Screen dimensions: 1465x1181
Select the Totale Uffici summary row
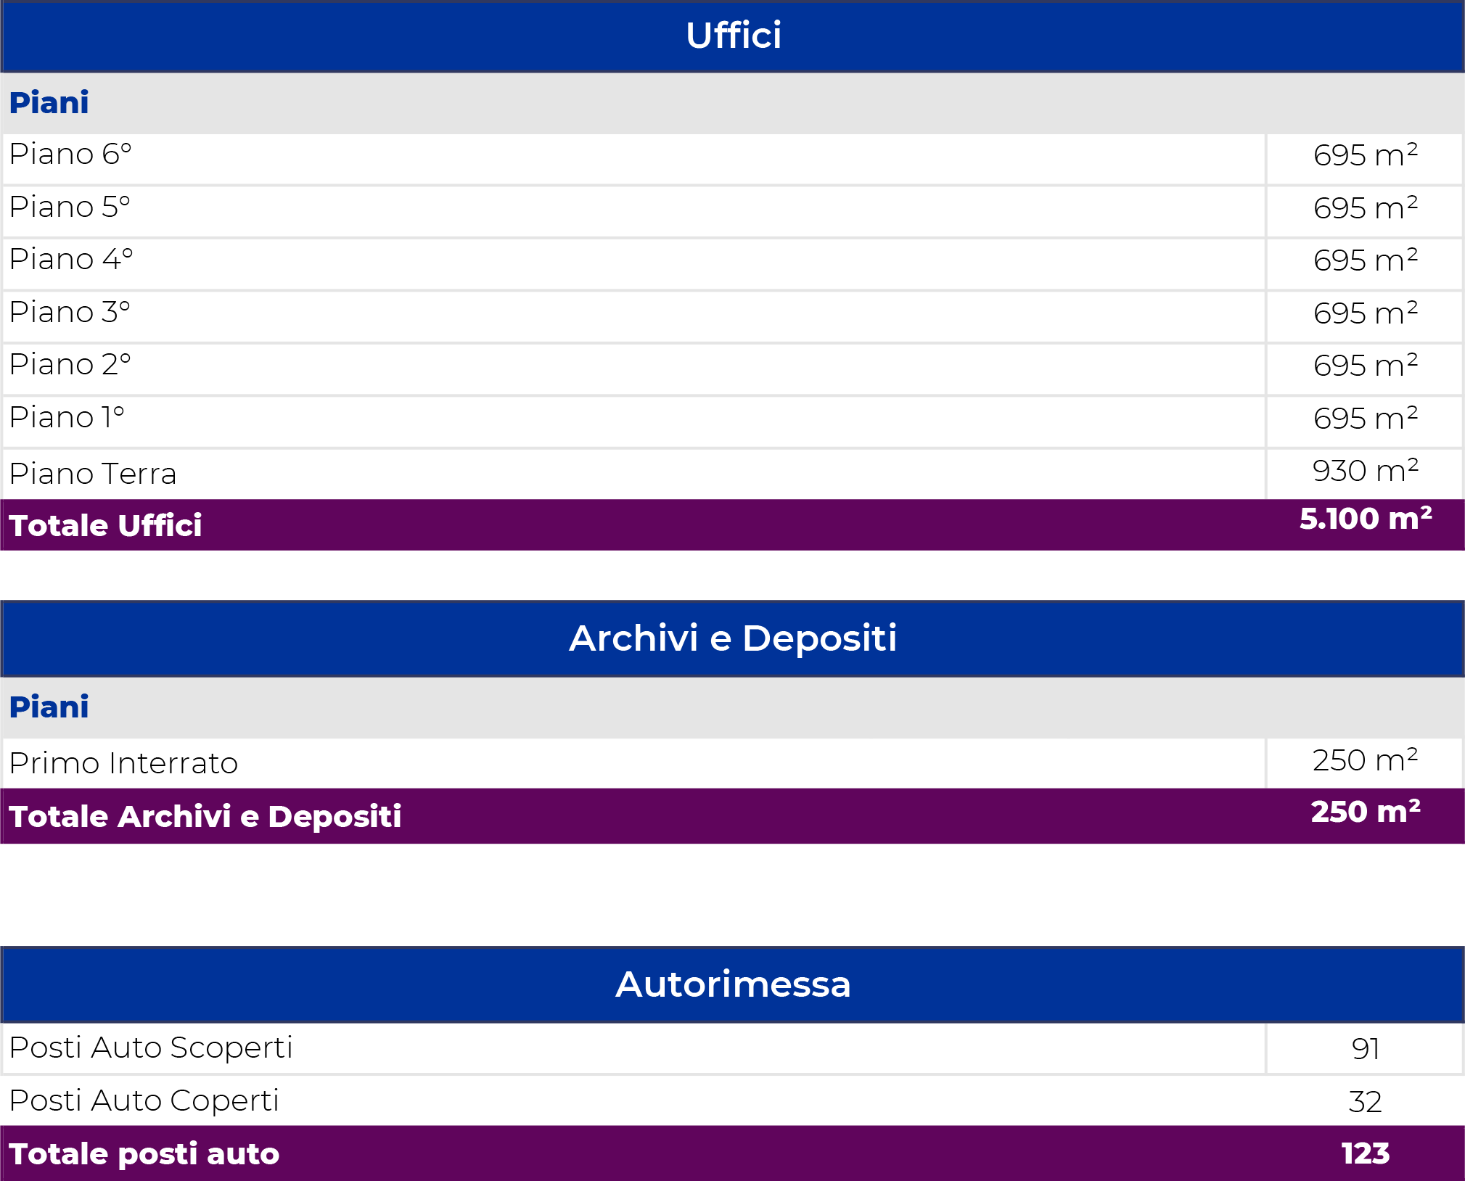point(733,524)
